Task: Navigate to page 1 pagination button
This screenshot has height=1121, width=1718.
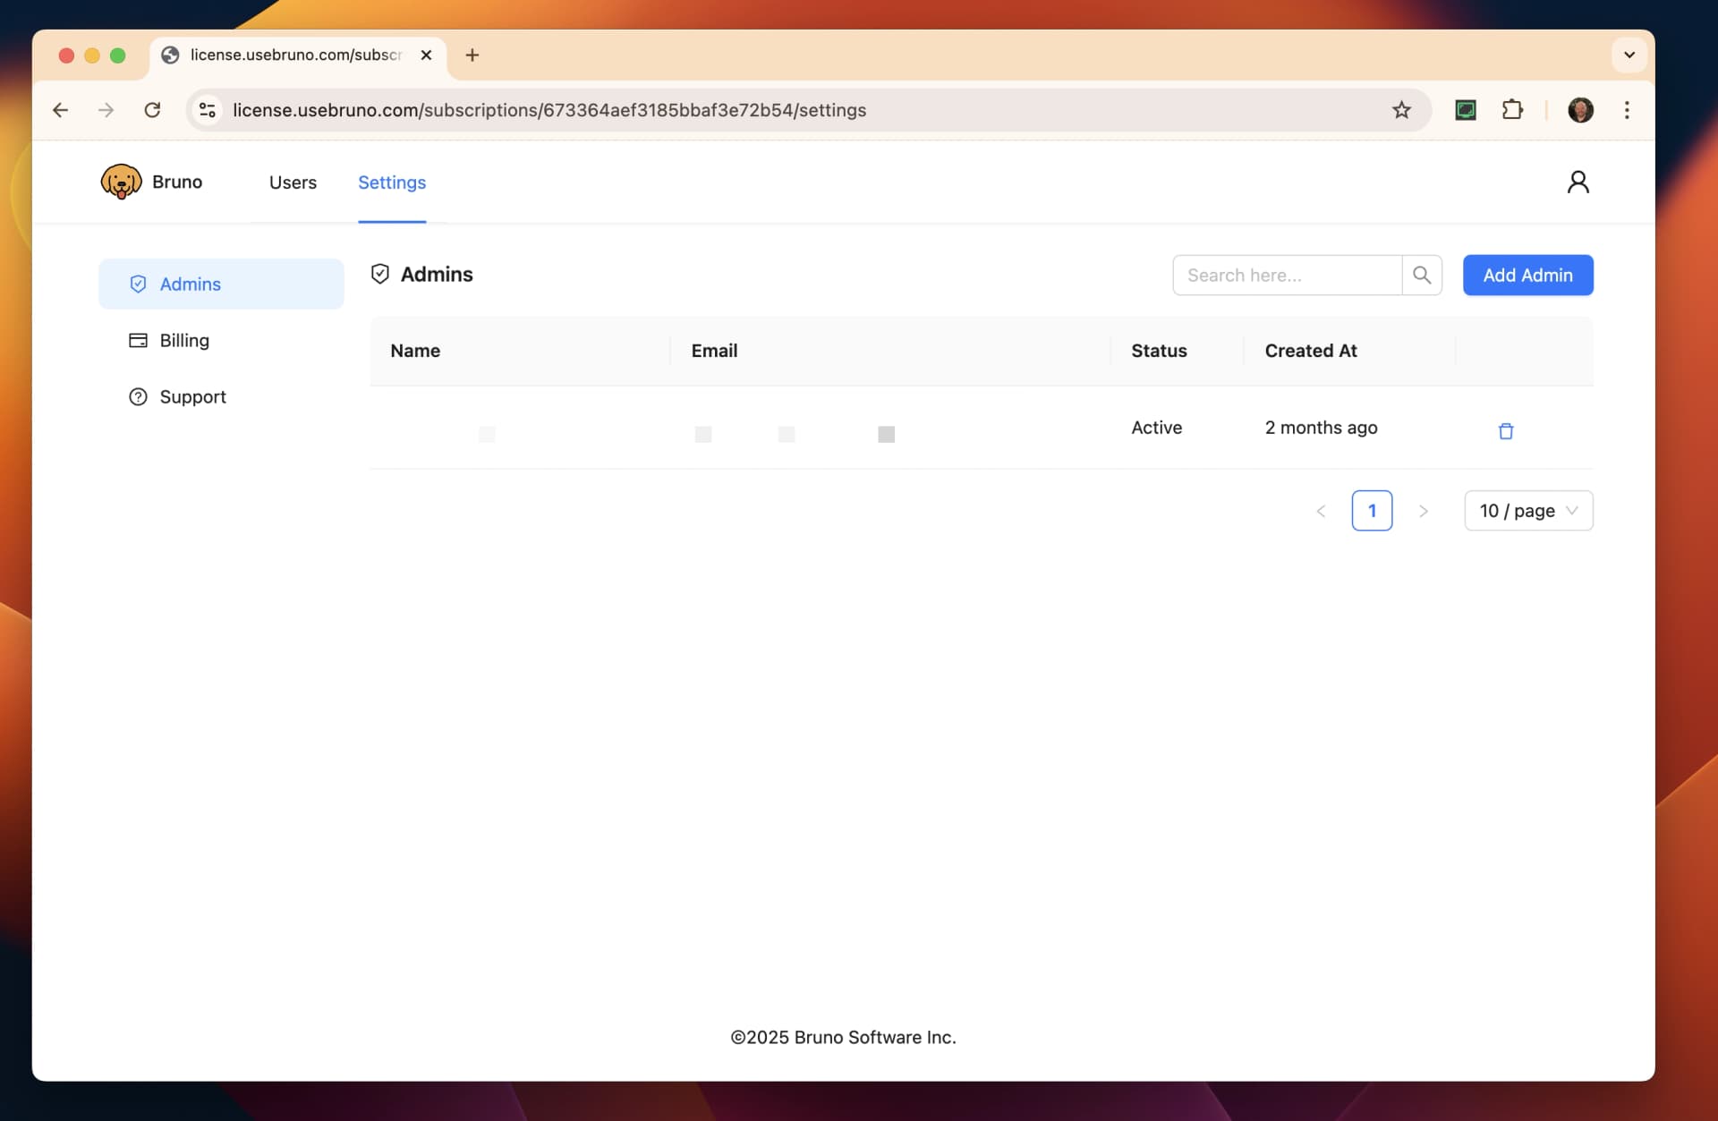Action: [1371, 510]
